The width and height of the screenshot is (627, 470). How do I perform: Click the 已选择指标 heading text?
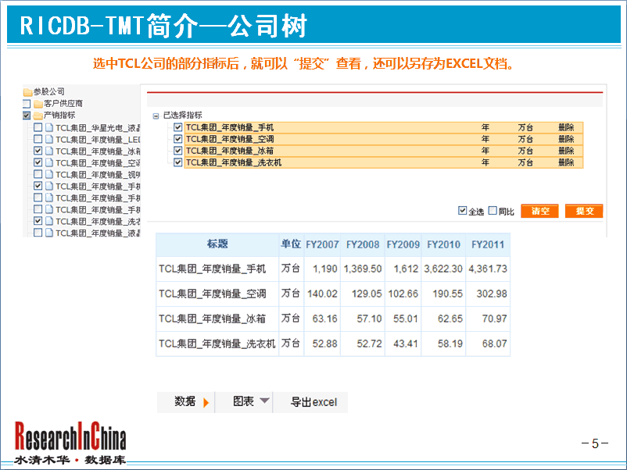pyautogui.click(x=183, y=116)
